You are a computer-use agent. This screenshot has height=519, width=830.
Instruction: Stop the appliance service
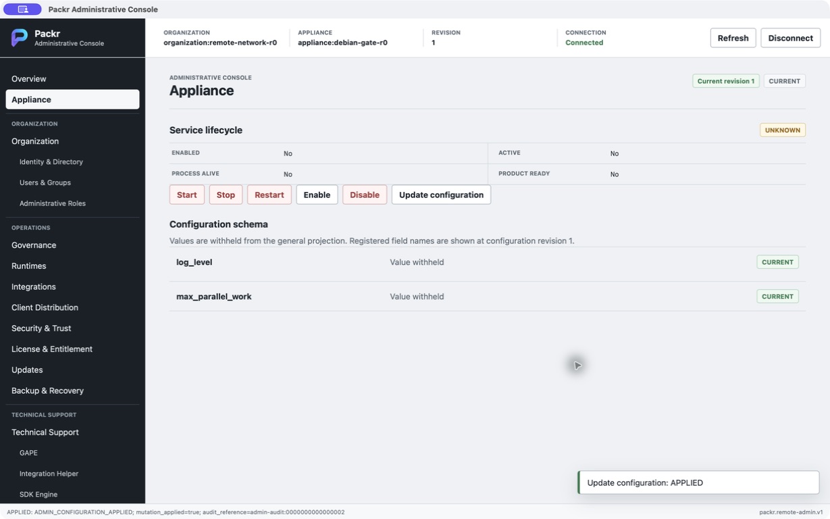[226, 195]
